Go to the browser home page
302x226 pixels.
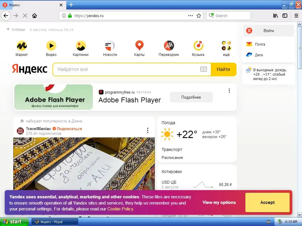[35, 16]
